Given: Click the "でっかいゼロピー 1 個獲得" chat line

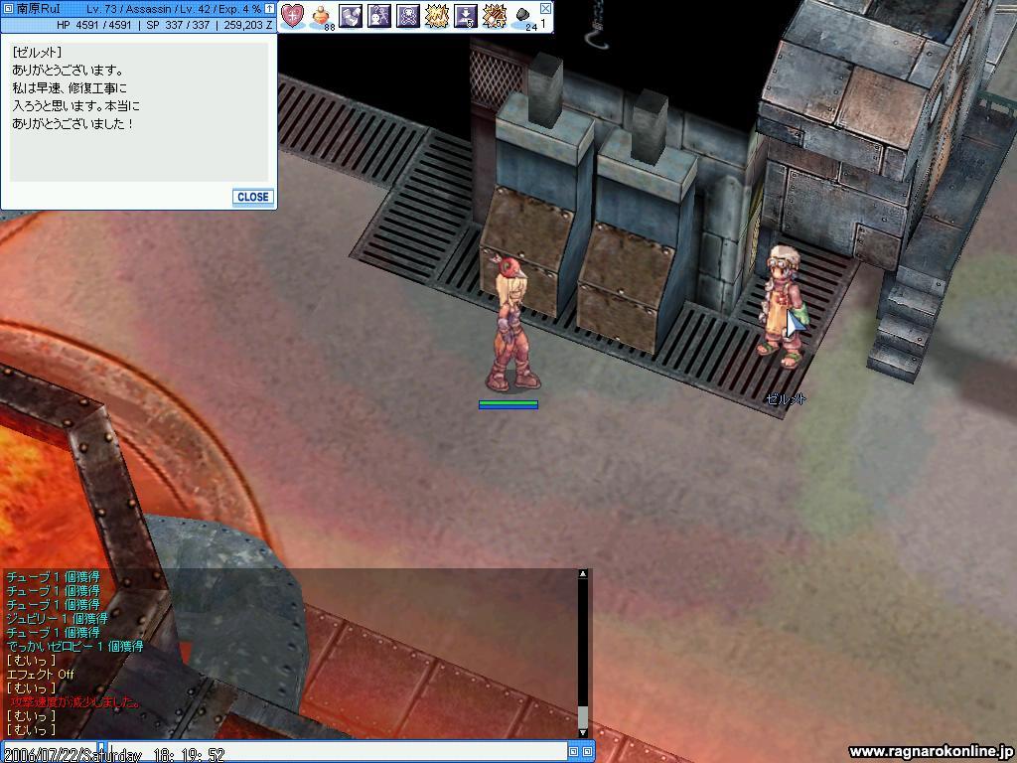Looking at the screenshot, I should pyautogui.click(x=74, y=646).
